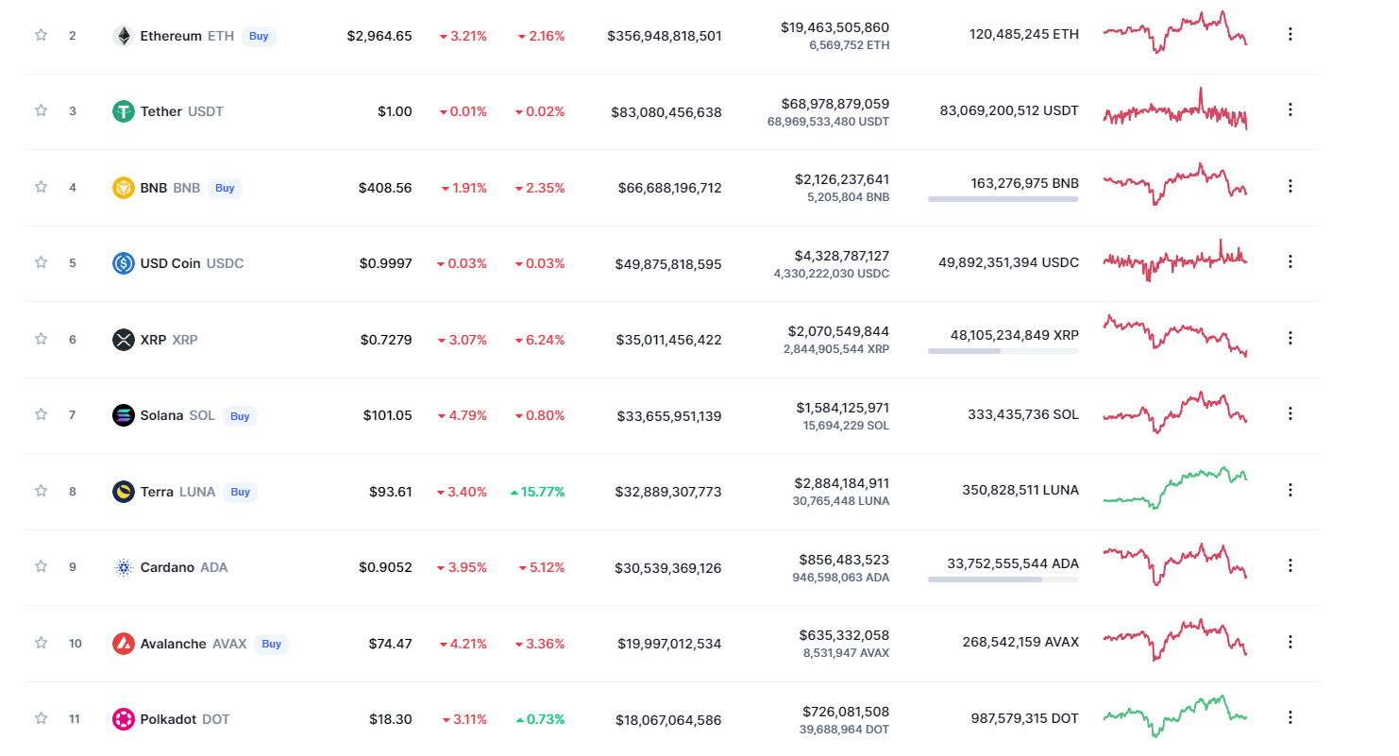Viewport: 1399px width, 756px height.
Task: Expand the actions menu for Avalanche
Action: pyautogui.click(x=1290, y=642)
